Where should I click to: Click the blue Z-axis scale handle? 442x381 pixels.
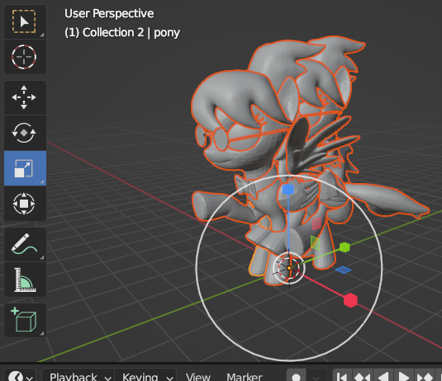tap(288, 190)
